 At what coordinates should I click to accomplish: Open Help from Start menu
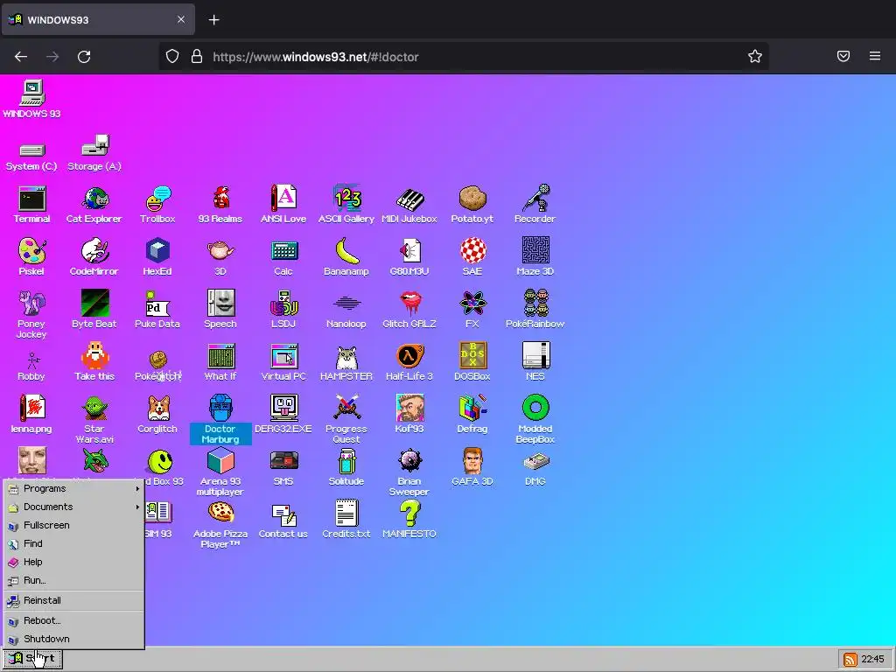pyautogui.click(x=73, y=562)
